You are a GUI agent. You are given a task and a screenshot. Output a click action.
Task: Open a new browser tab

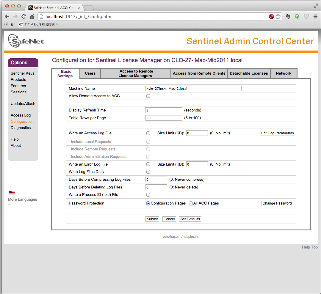click(x=89, y=8)
